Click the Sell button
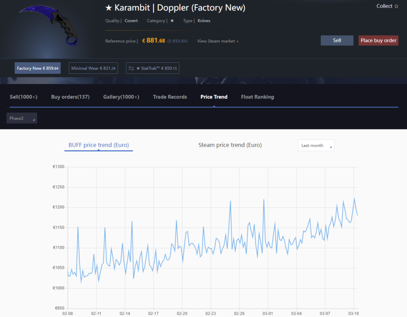 tap(337, 40)
